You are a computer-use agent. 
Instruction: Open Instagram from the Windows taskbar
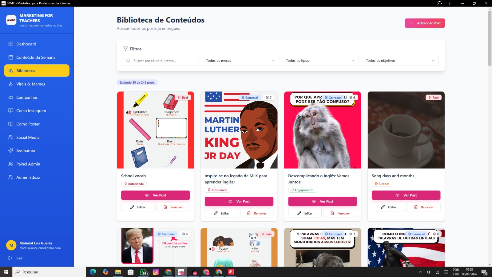tap(156, 272)
